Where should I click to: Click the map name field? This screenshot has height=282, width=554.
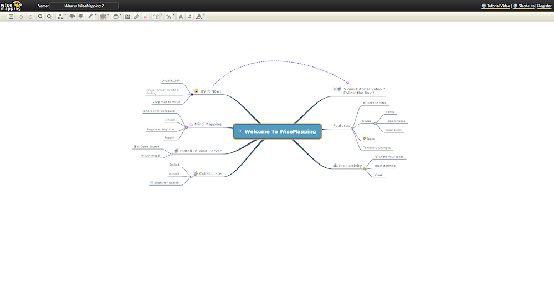pyautogui.click(x=84, y=6)
